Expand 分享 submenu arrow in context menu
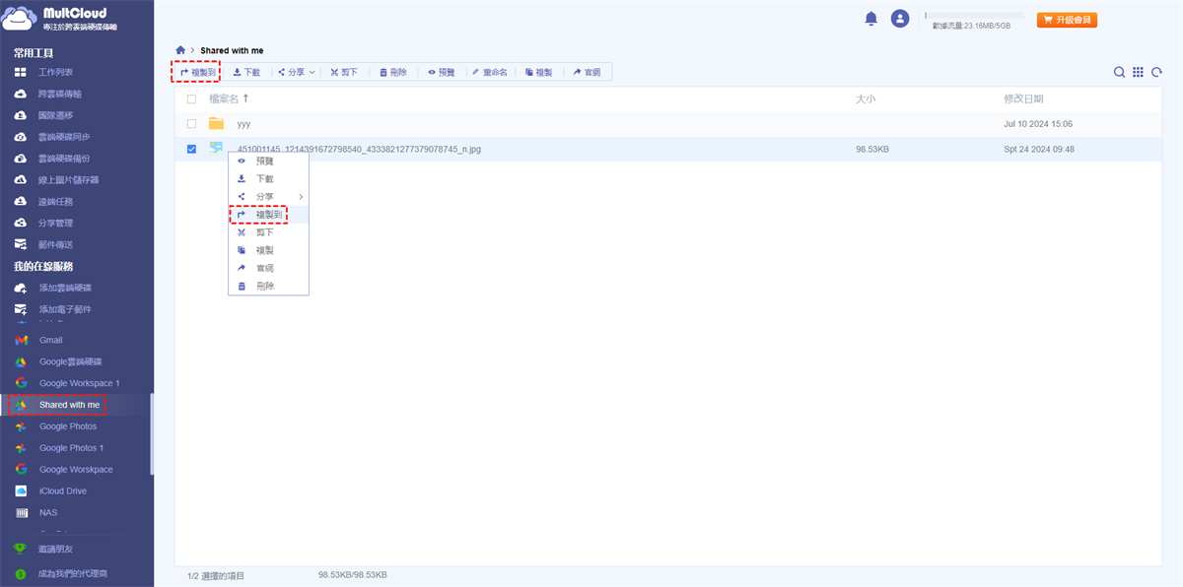Image resolution: width=1183 pixels, height=587 pixels. (x=301, y=197)
